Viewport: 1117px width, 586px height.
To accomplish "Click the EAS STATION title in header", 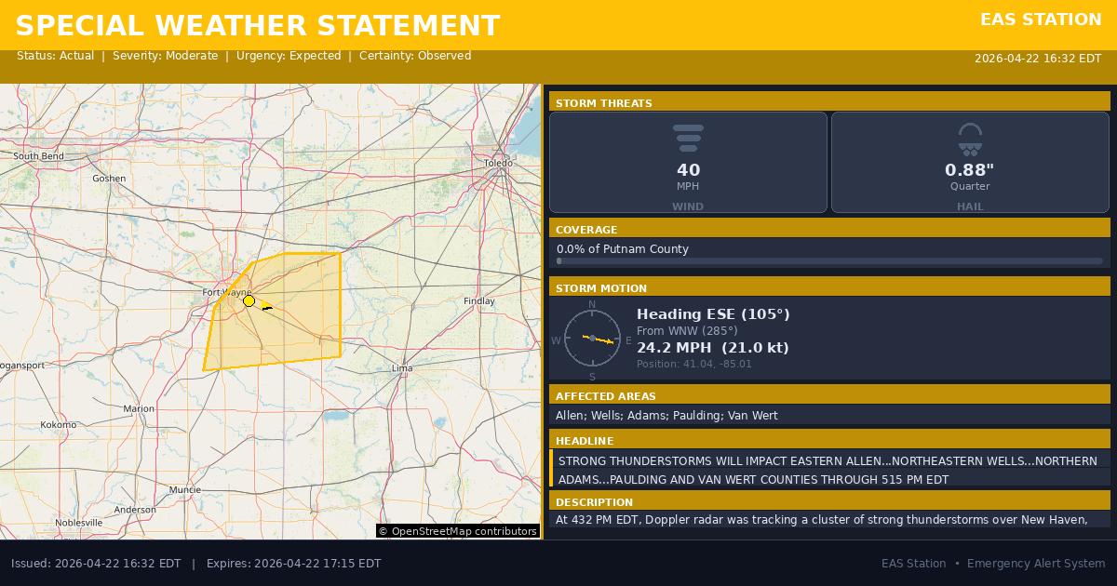I will [x=1041, y=20].
